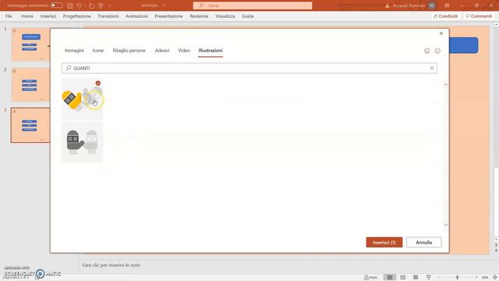
Task: Click the GUANTI search field
Action: pos(249,68)
